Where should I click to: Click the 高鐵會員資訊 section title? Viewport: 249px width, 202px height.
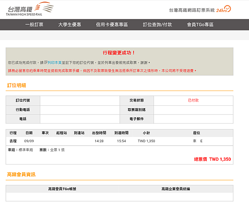[21, 174]
